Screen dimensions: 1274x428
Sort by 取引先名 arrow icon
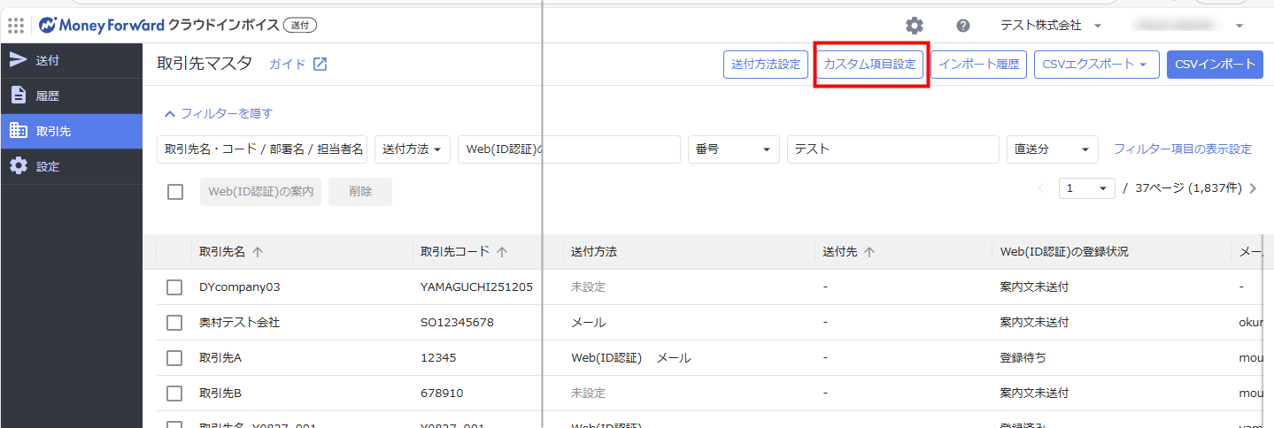pos(258,252)
